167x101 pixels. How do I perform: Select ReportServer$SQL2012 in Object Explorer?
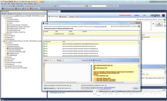point(15,50)
